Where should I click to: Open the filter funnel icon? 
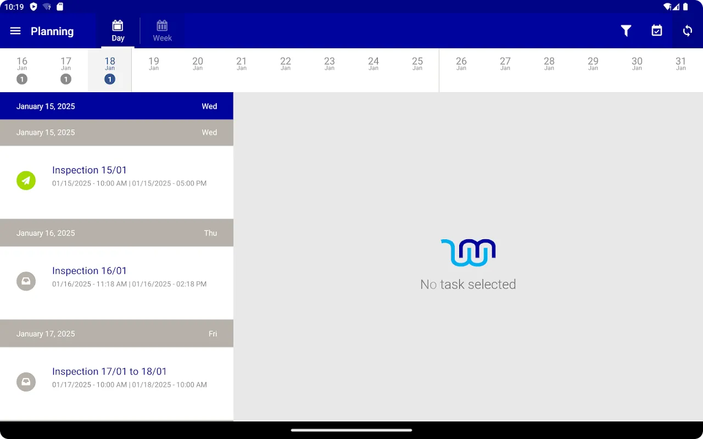click(x=626, y=31)
